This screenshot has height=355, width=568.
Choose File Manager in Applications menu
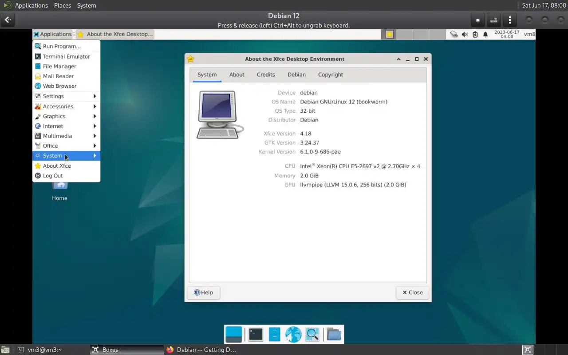click(67, 66)
